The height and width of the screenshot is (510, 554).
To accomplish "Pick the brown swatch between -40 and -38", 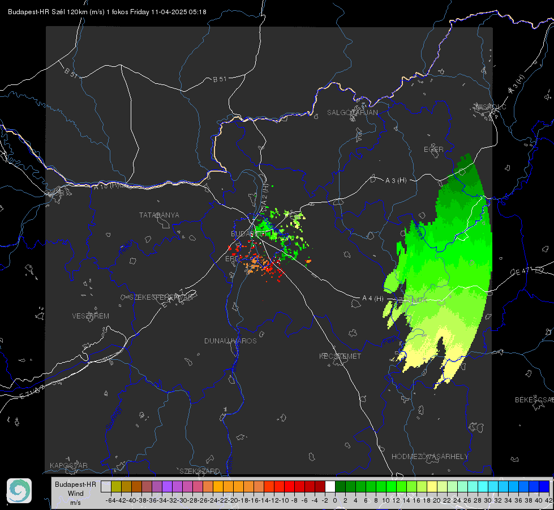I will coord(136,486).
